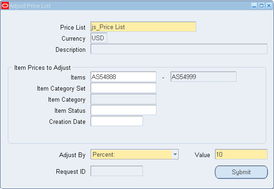Click the Adjust Price List title bar text
The width and height of the screenshot is (274, 189).
click(x=30, y=6)
